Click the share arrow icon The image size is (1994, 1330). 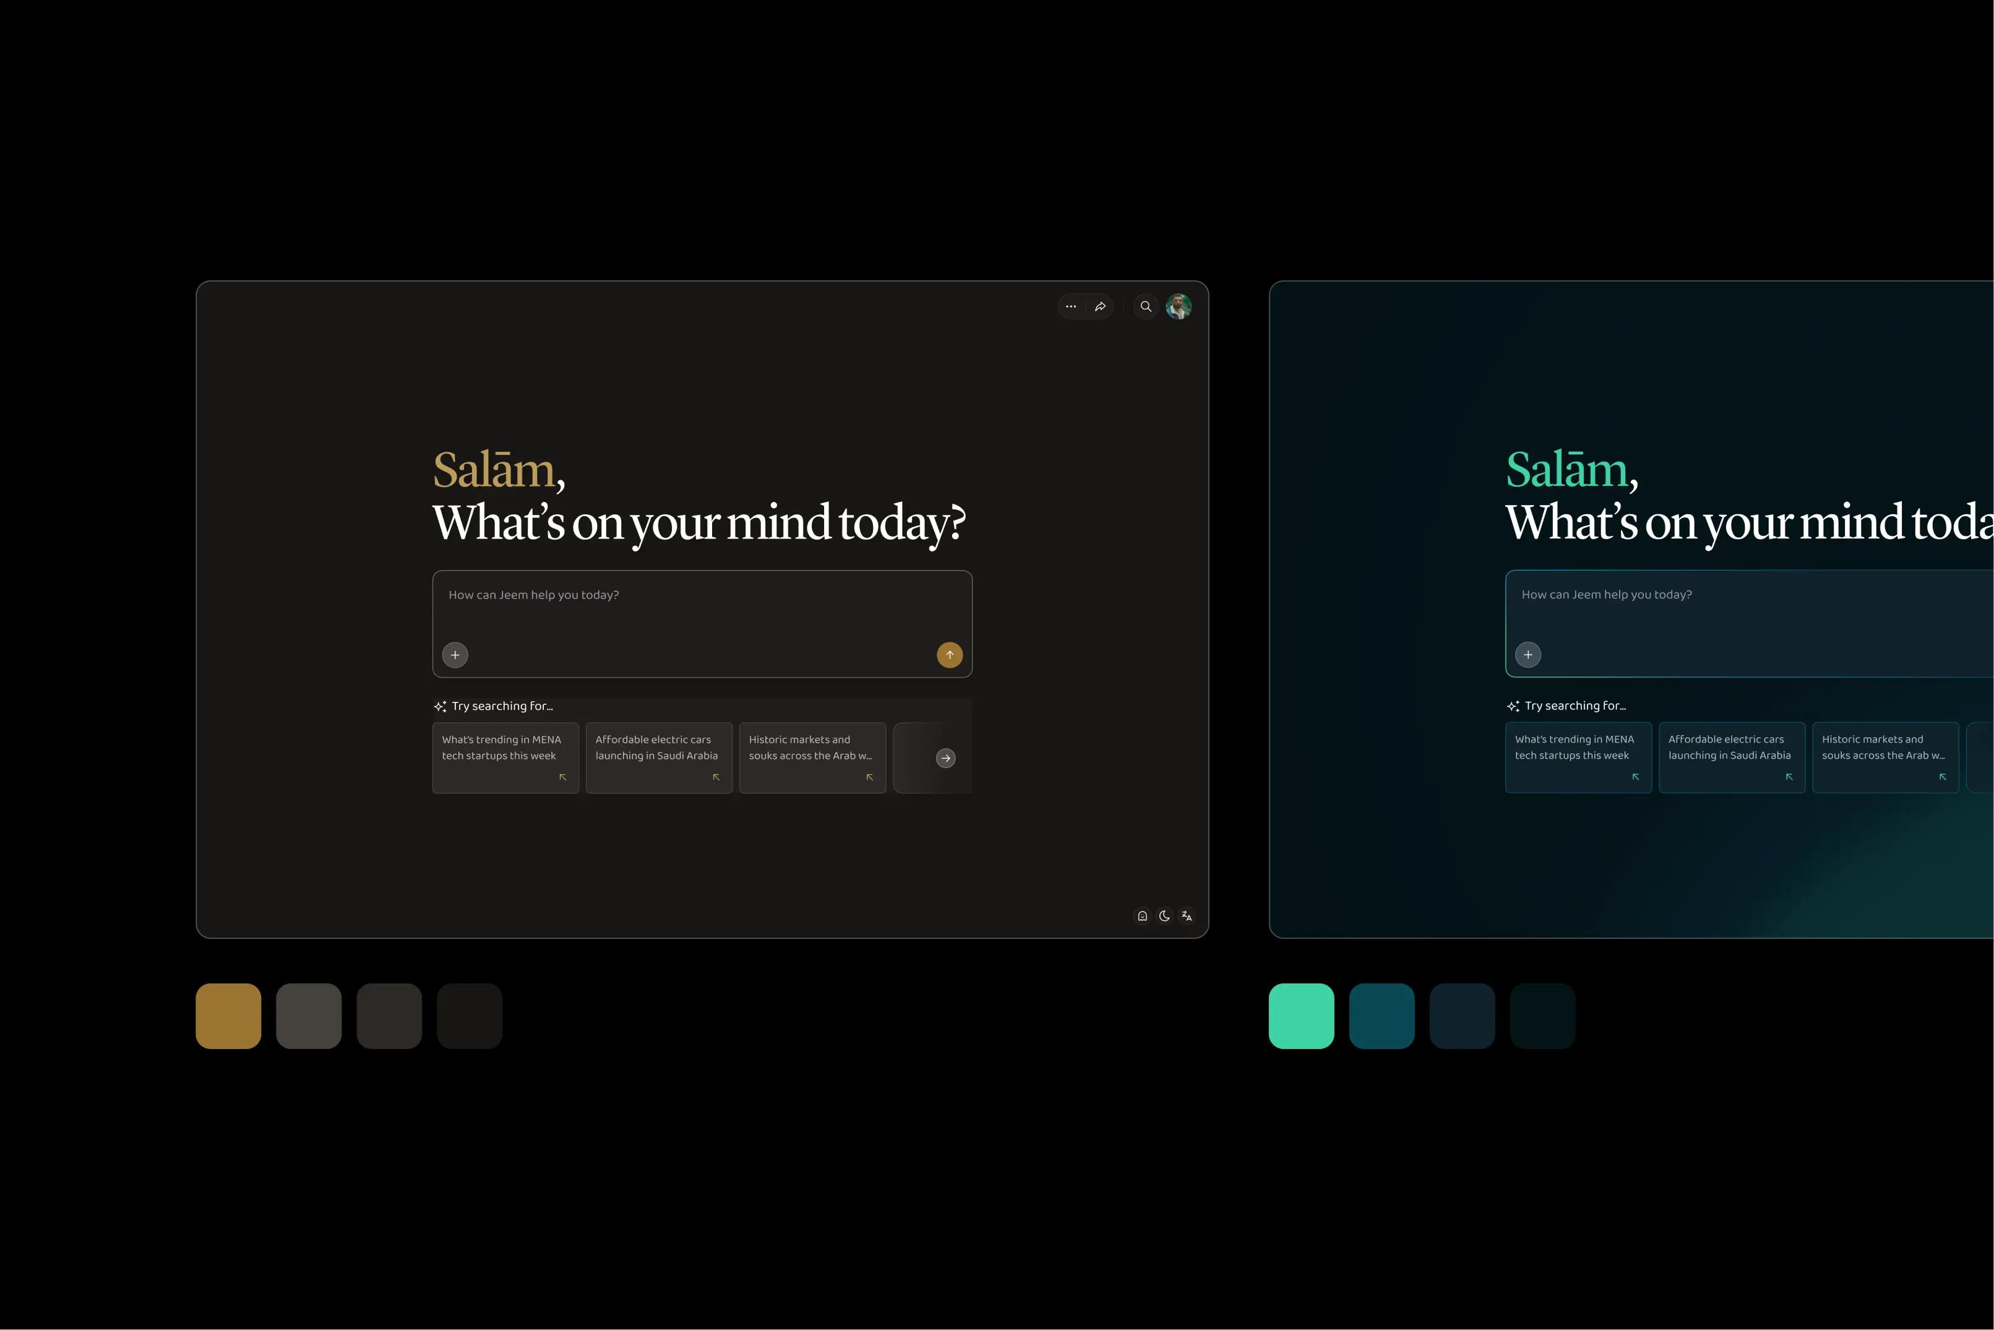tap(1101, 306)
